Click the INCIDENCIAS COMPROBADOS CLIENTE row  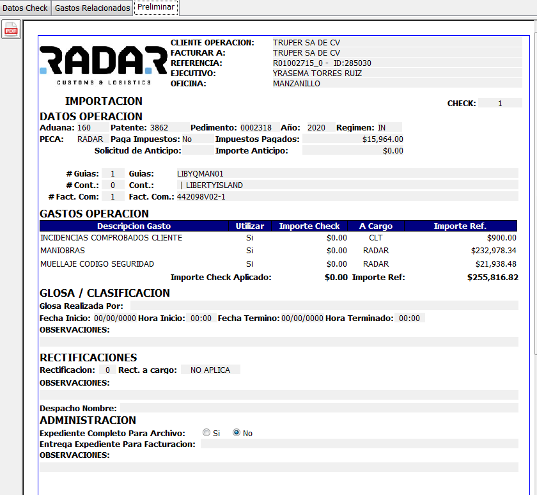point(278,237)
